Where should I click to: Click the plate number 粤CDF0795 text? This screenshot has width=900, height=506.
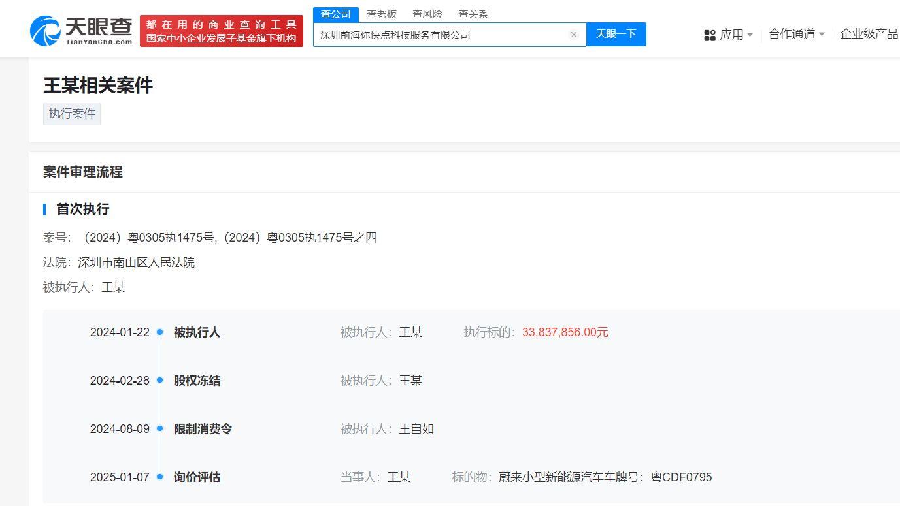click(681, 477)
